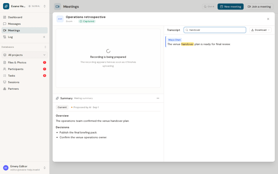
Task: Click the Files & Photos notification badge
Action: pos(44,63)
